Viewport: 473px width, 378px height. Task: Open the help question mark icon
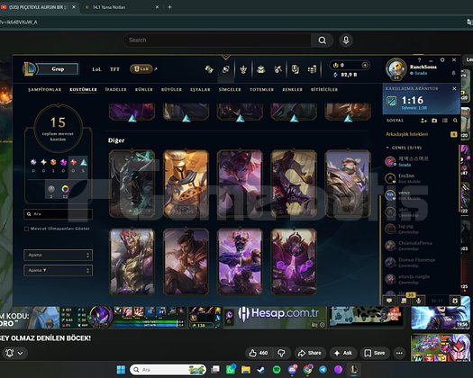coord(419,60)
